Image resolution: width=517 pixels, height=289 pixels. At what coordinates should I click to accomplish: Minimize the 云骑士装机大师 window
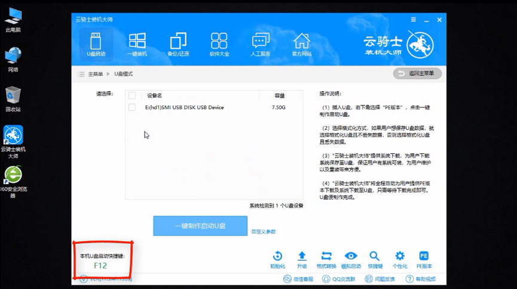pyautogui.click(x=426, y=20)
